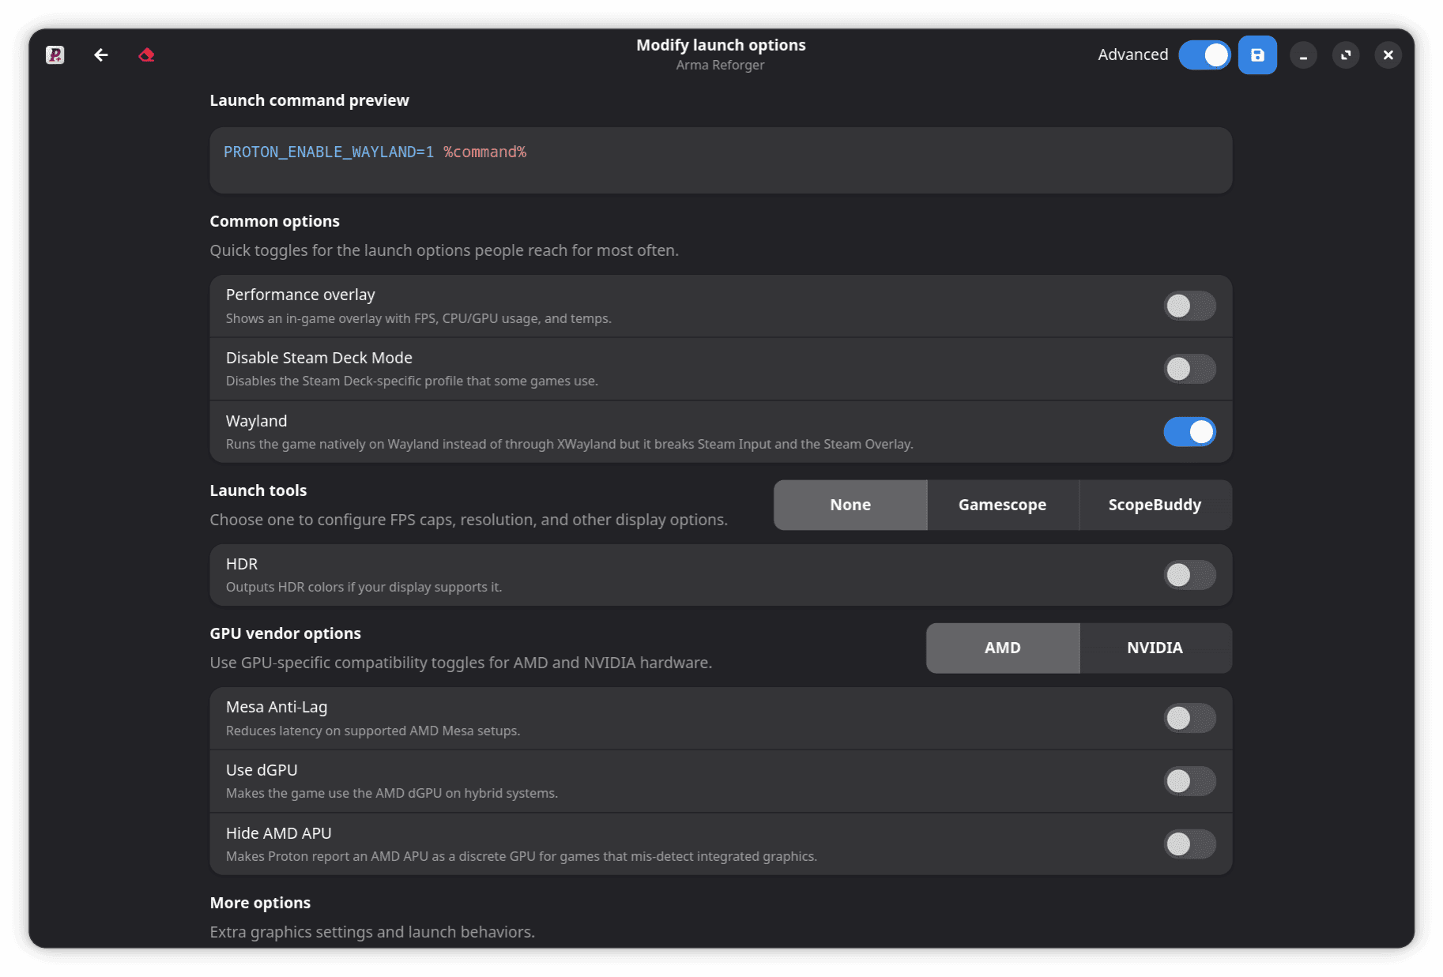This screenshot has width=1443, height=977.
Task: Click the app logo icon in header
Action: tap(55, 54)
